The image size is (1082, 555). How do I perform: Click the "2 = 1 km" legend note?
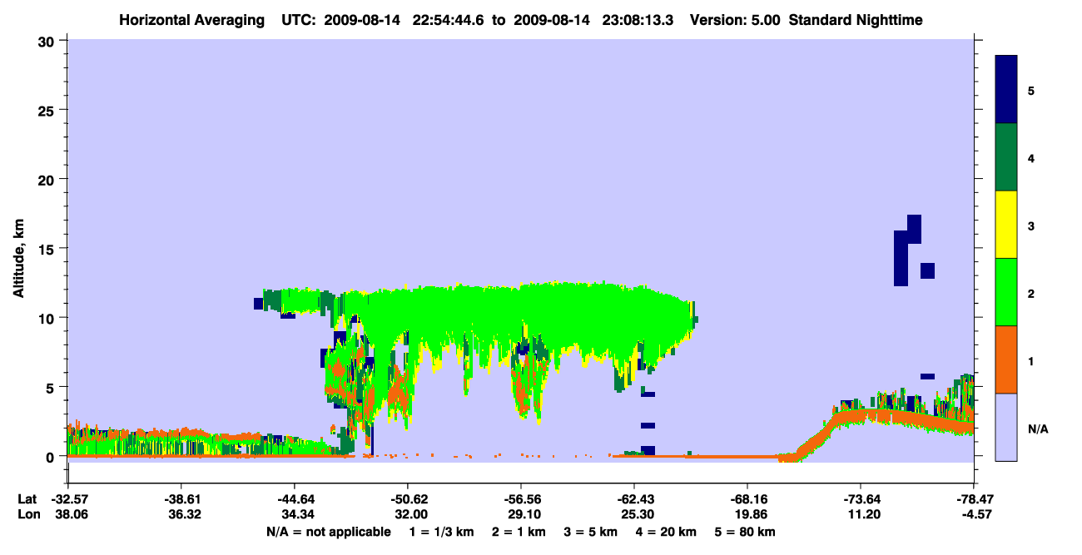(518, 532)
